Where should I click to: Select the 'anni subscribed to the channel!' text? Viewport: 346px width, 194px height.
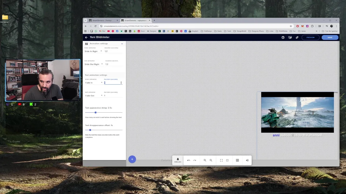pyautogui.click(x=297, y=135)
